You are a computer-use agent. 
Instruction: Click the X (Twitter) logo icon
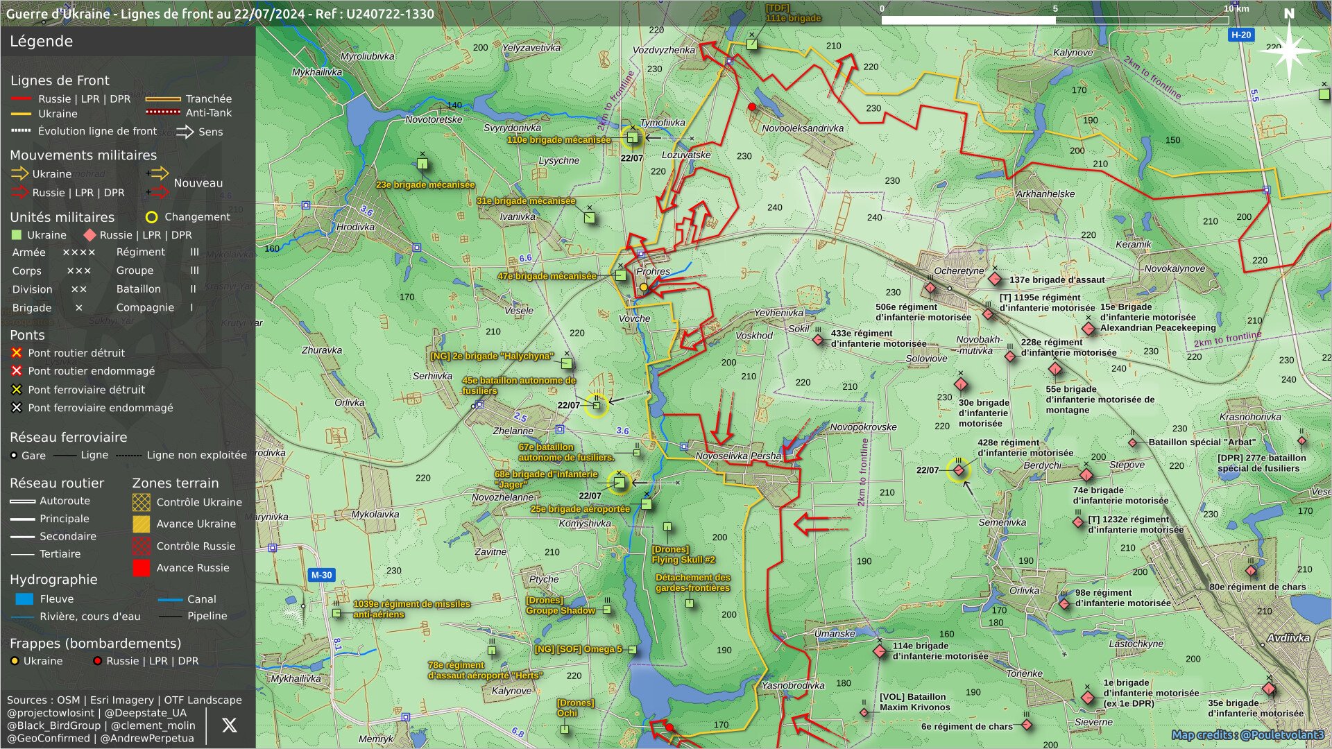tap(229, 725)
